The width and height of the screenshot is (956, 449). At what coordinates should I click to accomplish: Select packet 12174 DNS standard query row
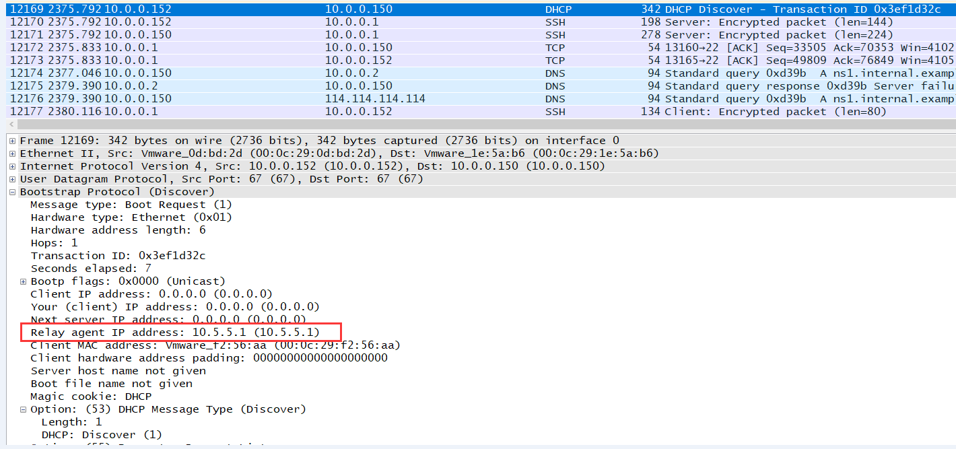[481, 73]
